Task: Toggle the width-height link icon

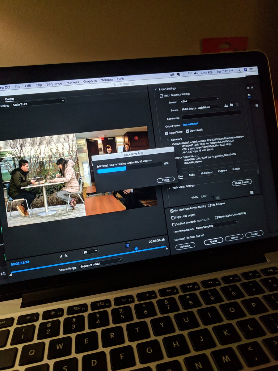Action: pos(217,197)
